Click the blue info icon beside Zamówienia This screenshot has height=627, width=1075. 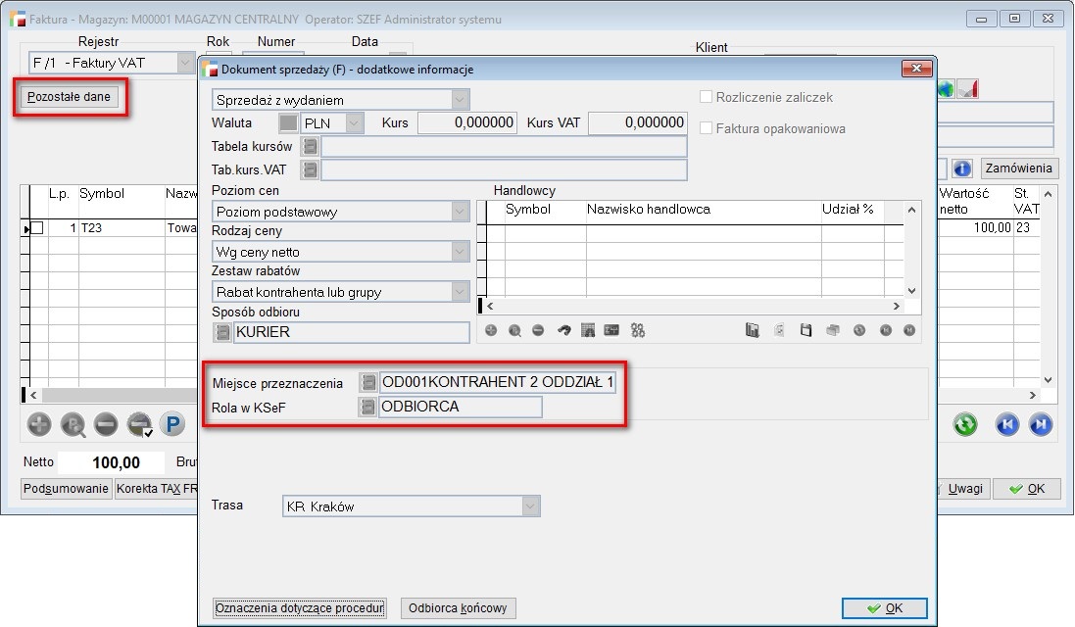[x=962, y=169]
